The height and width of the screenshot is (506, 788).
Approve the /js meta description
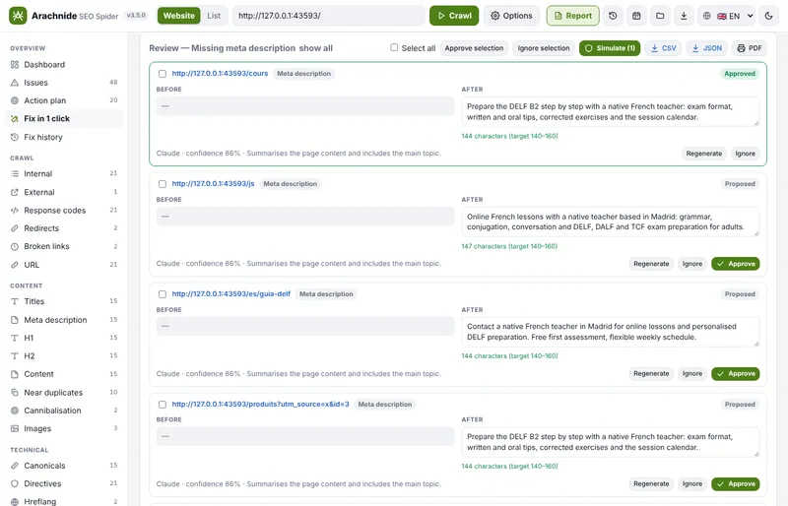click(735, 264)
